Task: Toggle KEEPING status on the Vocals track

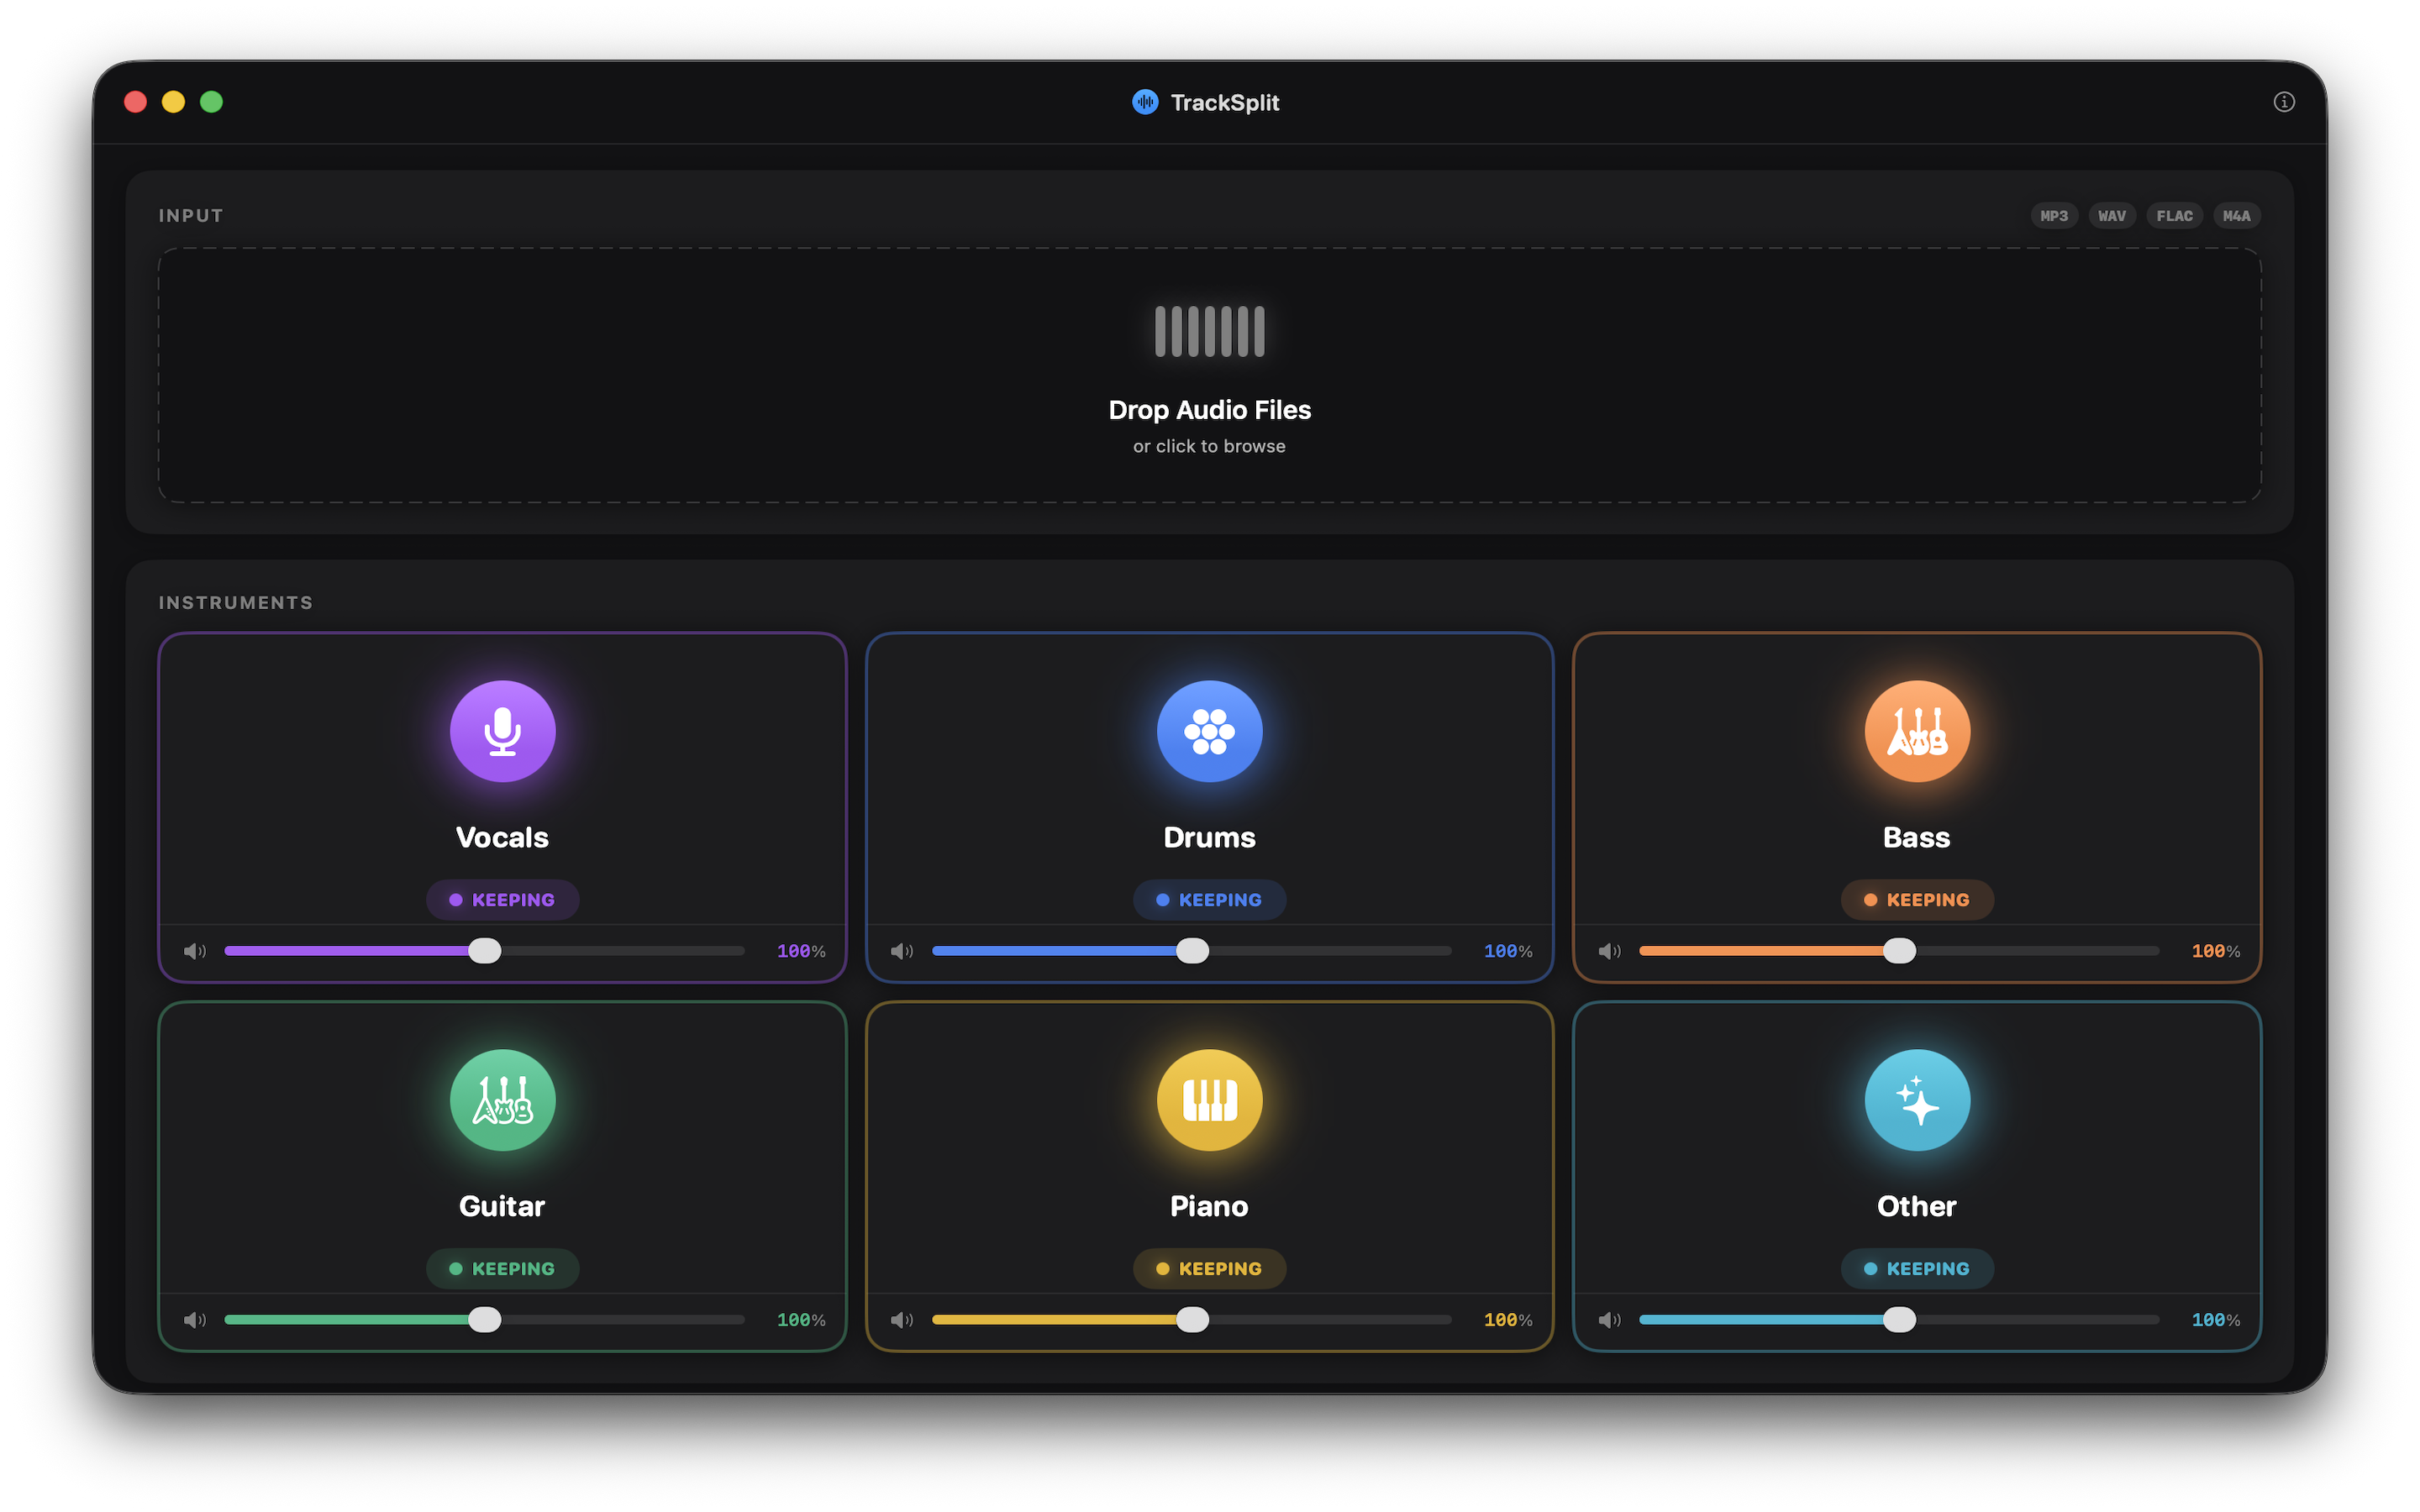Action: pos(502,899)
